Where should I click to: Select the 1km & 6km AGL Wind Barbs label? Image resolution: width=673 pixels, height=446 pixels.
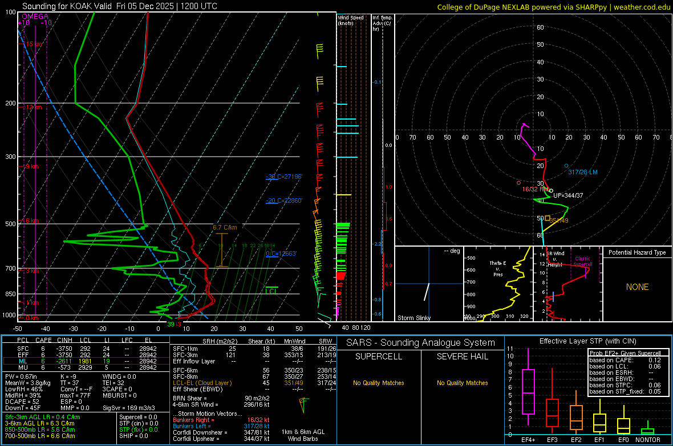tap(303, 435)
